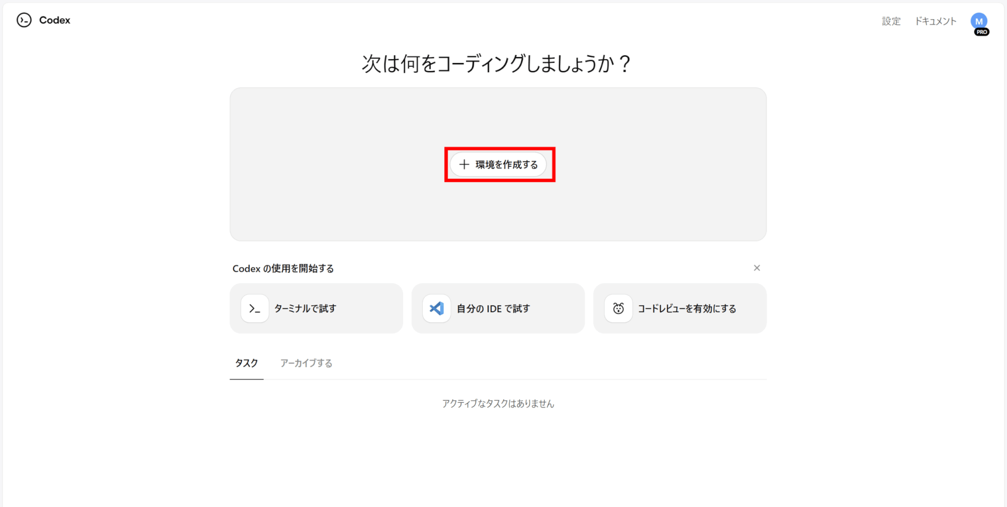Click the PRO badge under avatar
Image resolution: width=1007 pixels, height=507 pixels.
(981, 32)
